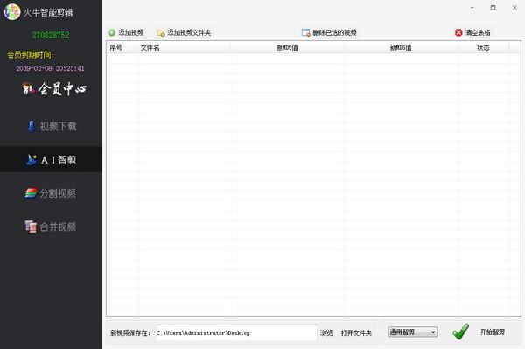Click the save path input field
The width and height of the screenshot is (525, 349).
click(236, 333)
